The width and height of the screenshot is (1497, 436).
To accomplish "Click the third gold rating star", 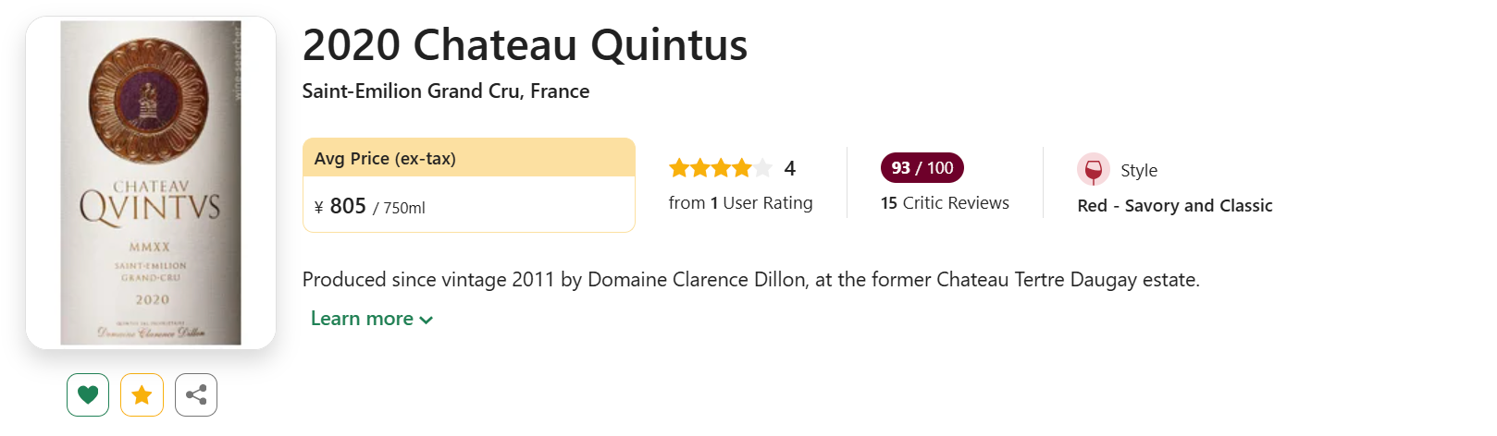I will point(721,168).
